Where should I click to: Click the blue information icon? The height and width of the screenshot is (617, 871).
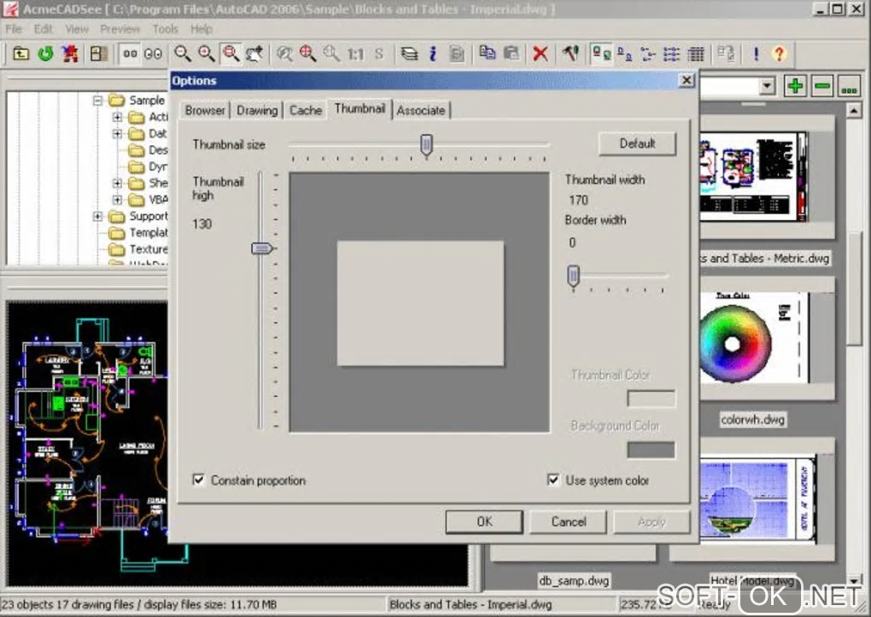pyautogui.click(x=433, y=54)
